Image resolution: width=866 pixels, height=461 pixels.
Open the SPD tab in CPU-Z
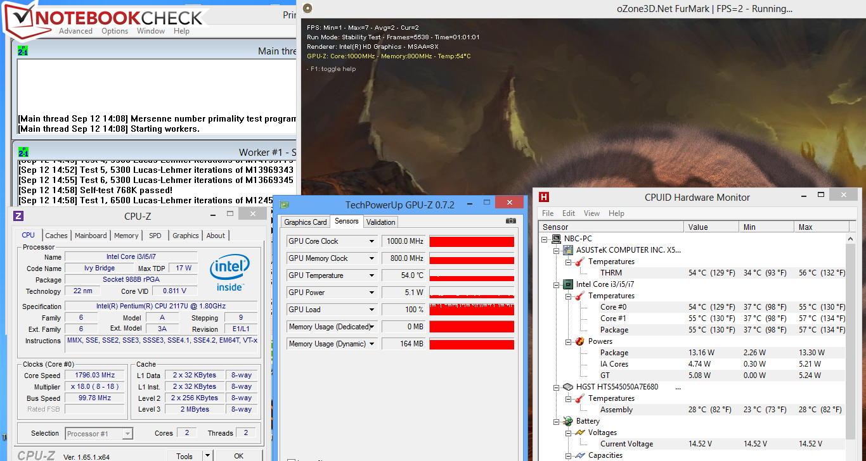pyautogui.click(x=155, y=236)
